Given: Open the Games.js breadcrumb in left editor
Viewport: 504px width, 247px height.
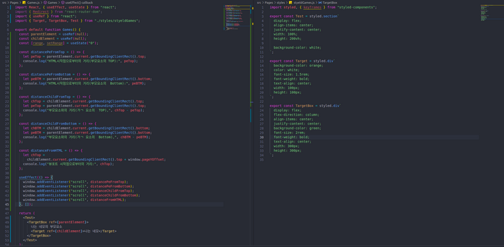Looking at the screenshot, I should [33, 2].
